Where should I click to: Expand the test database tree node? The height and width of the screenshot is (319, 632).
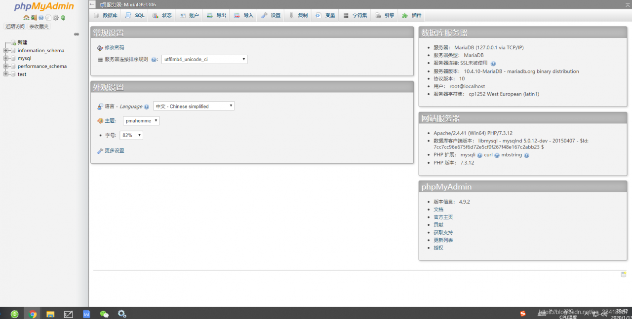pyautogui.click(x=6, y=74)
